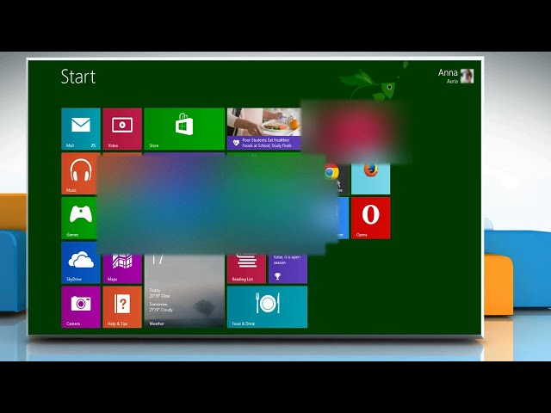Open the Maps tile
The image size is (551, 413).
point(122,269)
